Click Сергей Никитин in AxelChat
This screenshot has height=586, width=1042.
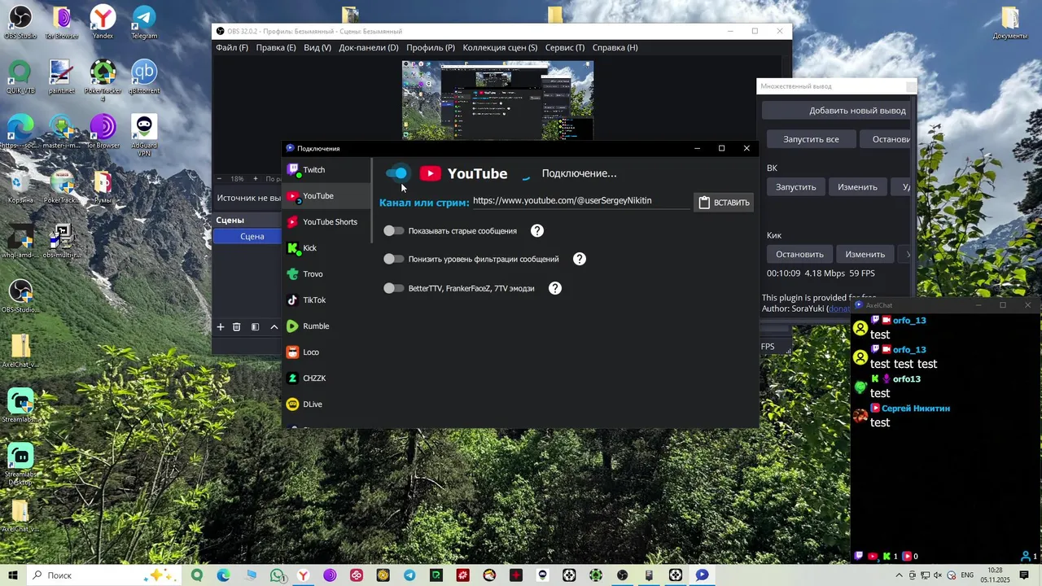pyautogui.click(x=916, y=409)
